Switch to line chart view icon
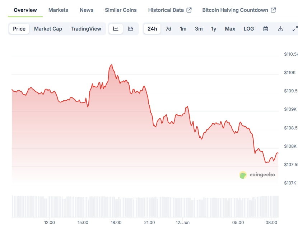Viewport: 298px width, 228px height. tap(116, 29)
